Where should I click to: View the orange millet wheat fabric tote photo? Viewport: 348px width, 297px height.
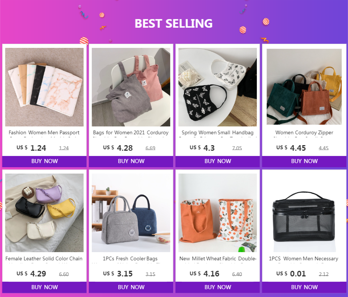[217, 213]
